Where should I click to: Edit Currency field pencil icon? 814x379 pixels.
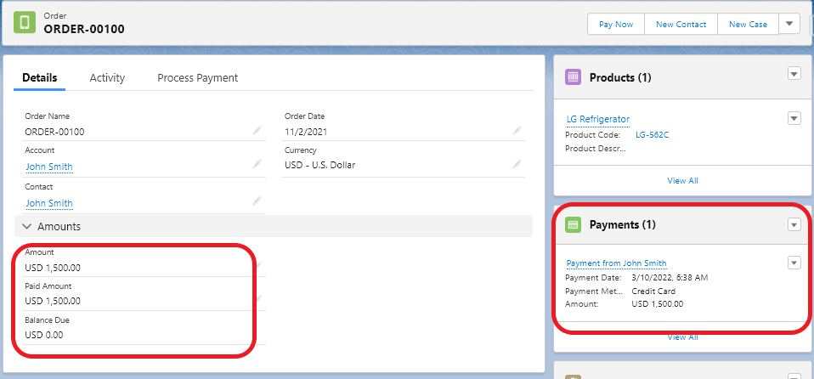517,164
